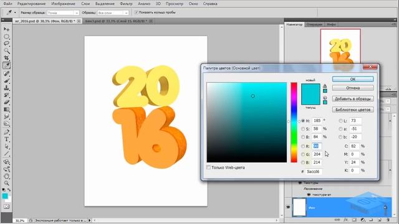Click the G value field showing 204
The height and width of the screenshot is (224, 399).
(317, 154)
